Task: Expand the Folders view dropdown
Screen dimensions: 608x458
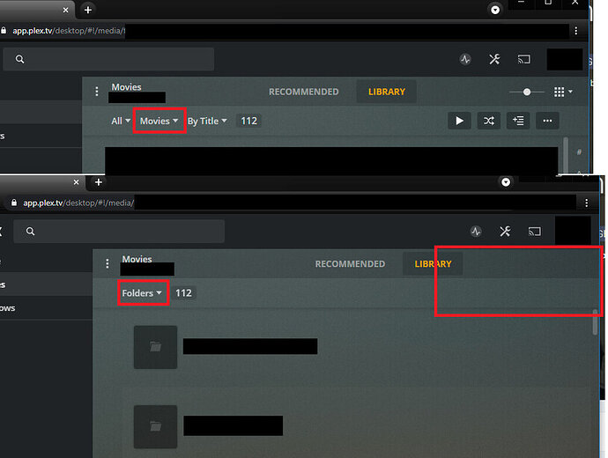Action: click(142, 293)
